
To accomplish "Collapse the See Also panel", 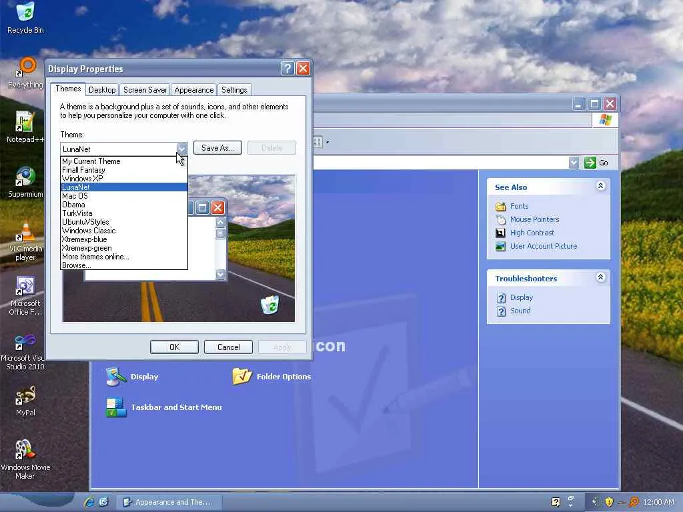I will pyautogui.click(x=601, y=187).
